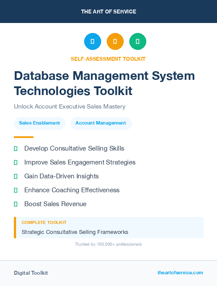Screen dimensions: 217x286
Task: Click THE ART OF SERVICE header text
Action: click(108, 12)
